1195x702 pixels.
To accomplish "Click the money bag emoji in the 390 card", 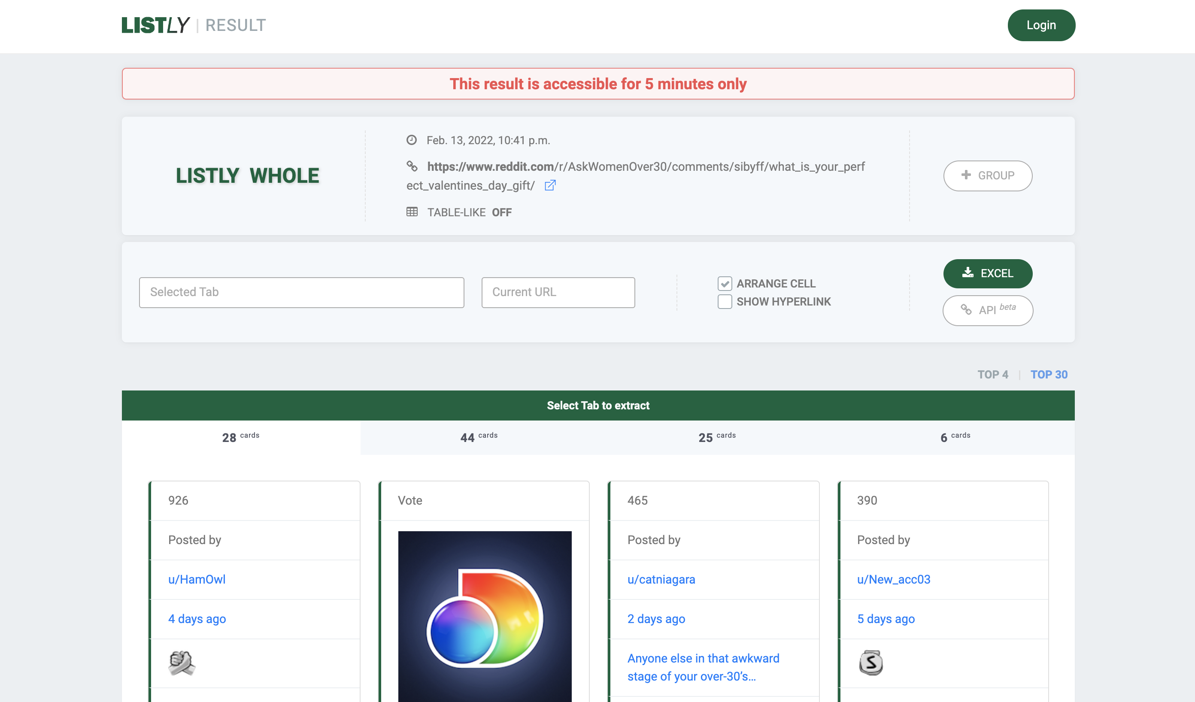I will (870, 662).
